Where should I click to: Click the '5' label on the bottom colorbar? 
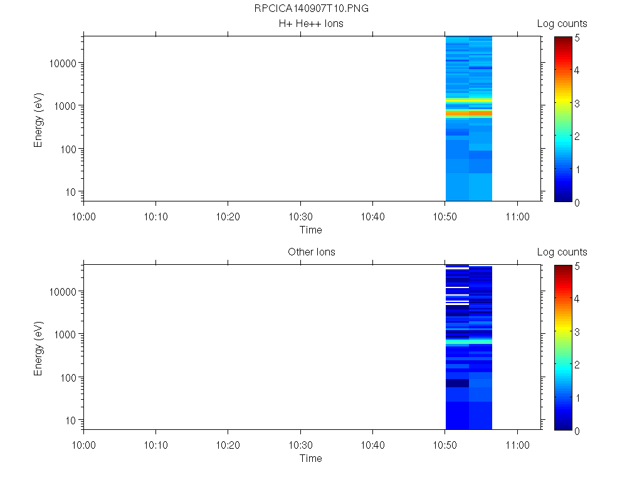577,266
